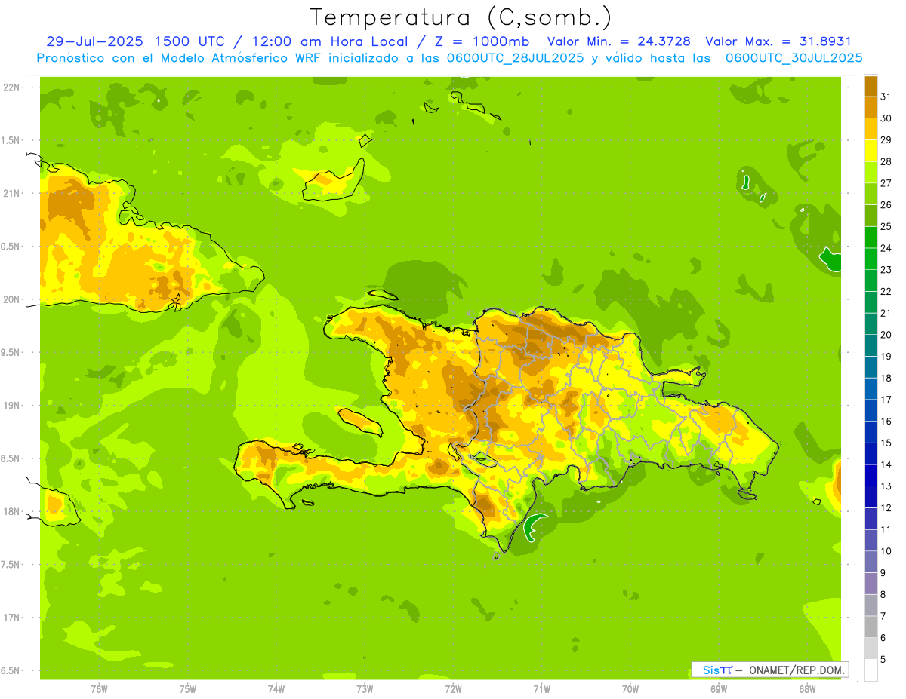Pick the legend band between 27 and 28
906x699 pixels.
pyautogui.click(x=871, y=172)
